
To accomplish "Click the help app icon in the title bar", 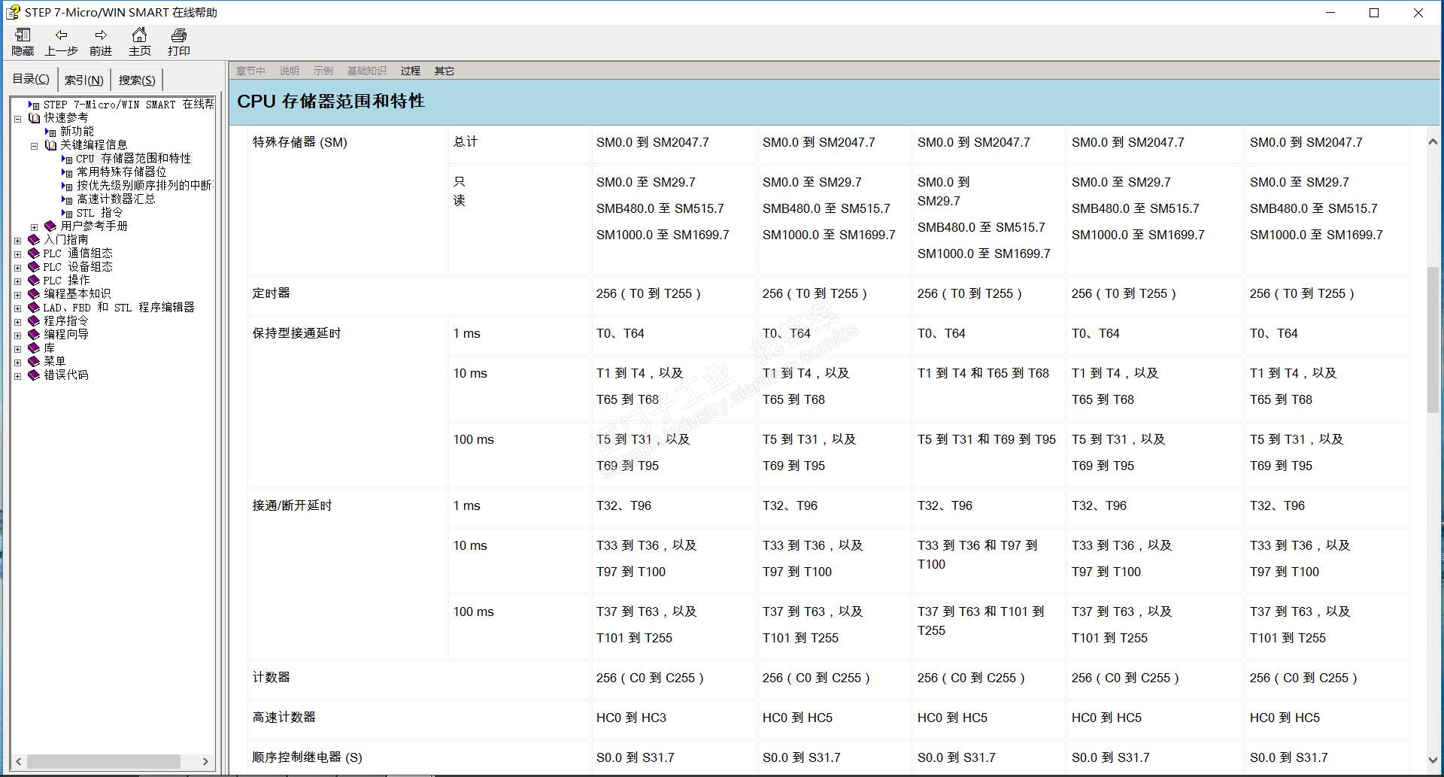I will click(13, 13).
